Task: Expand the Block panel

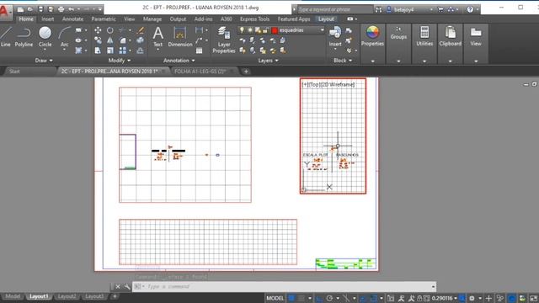Action: (x=343, y=61)
